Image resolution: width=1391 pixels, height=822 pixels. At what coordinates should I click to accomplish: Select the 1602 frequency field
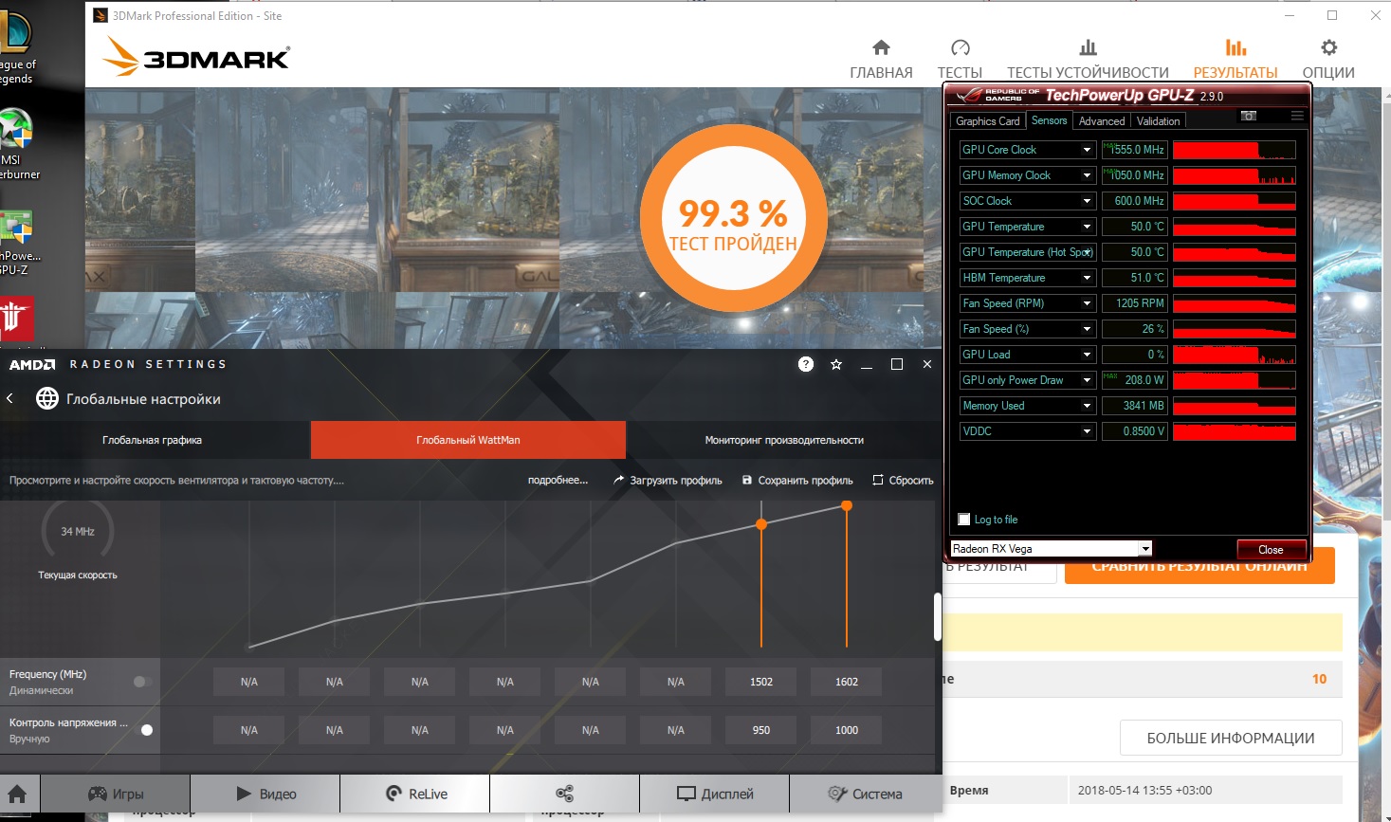[x=847, y=682]
